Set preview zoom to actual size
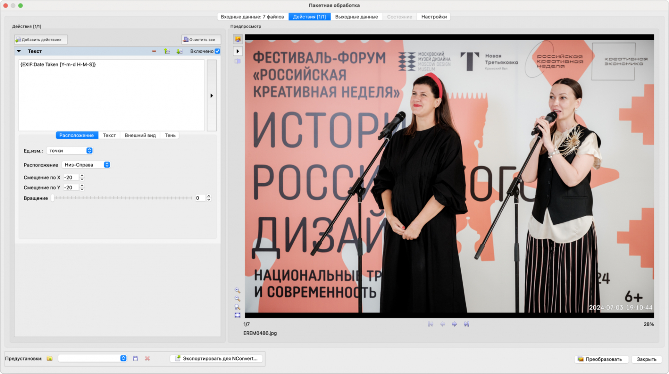The height and width of the screenshot is (374, 669). (x=237, y=307)
